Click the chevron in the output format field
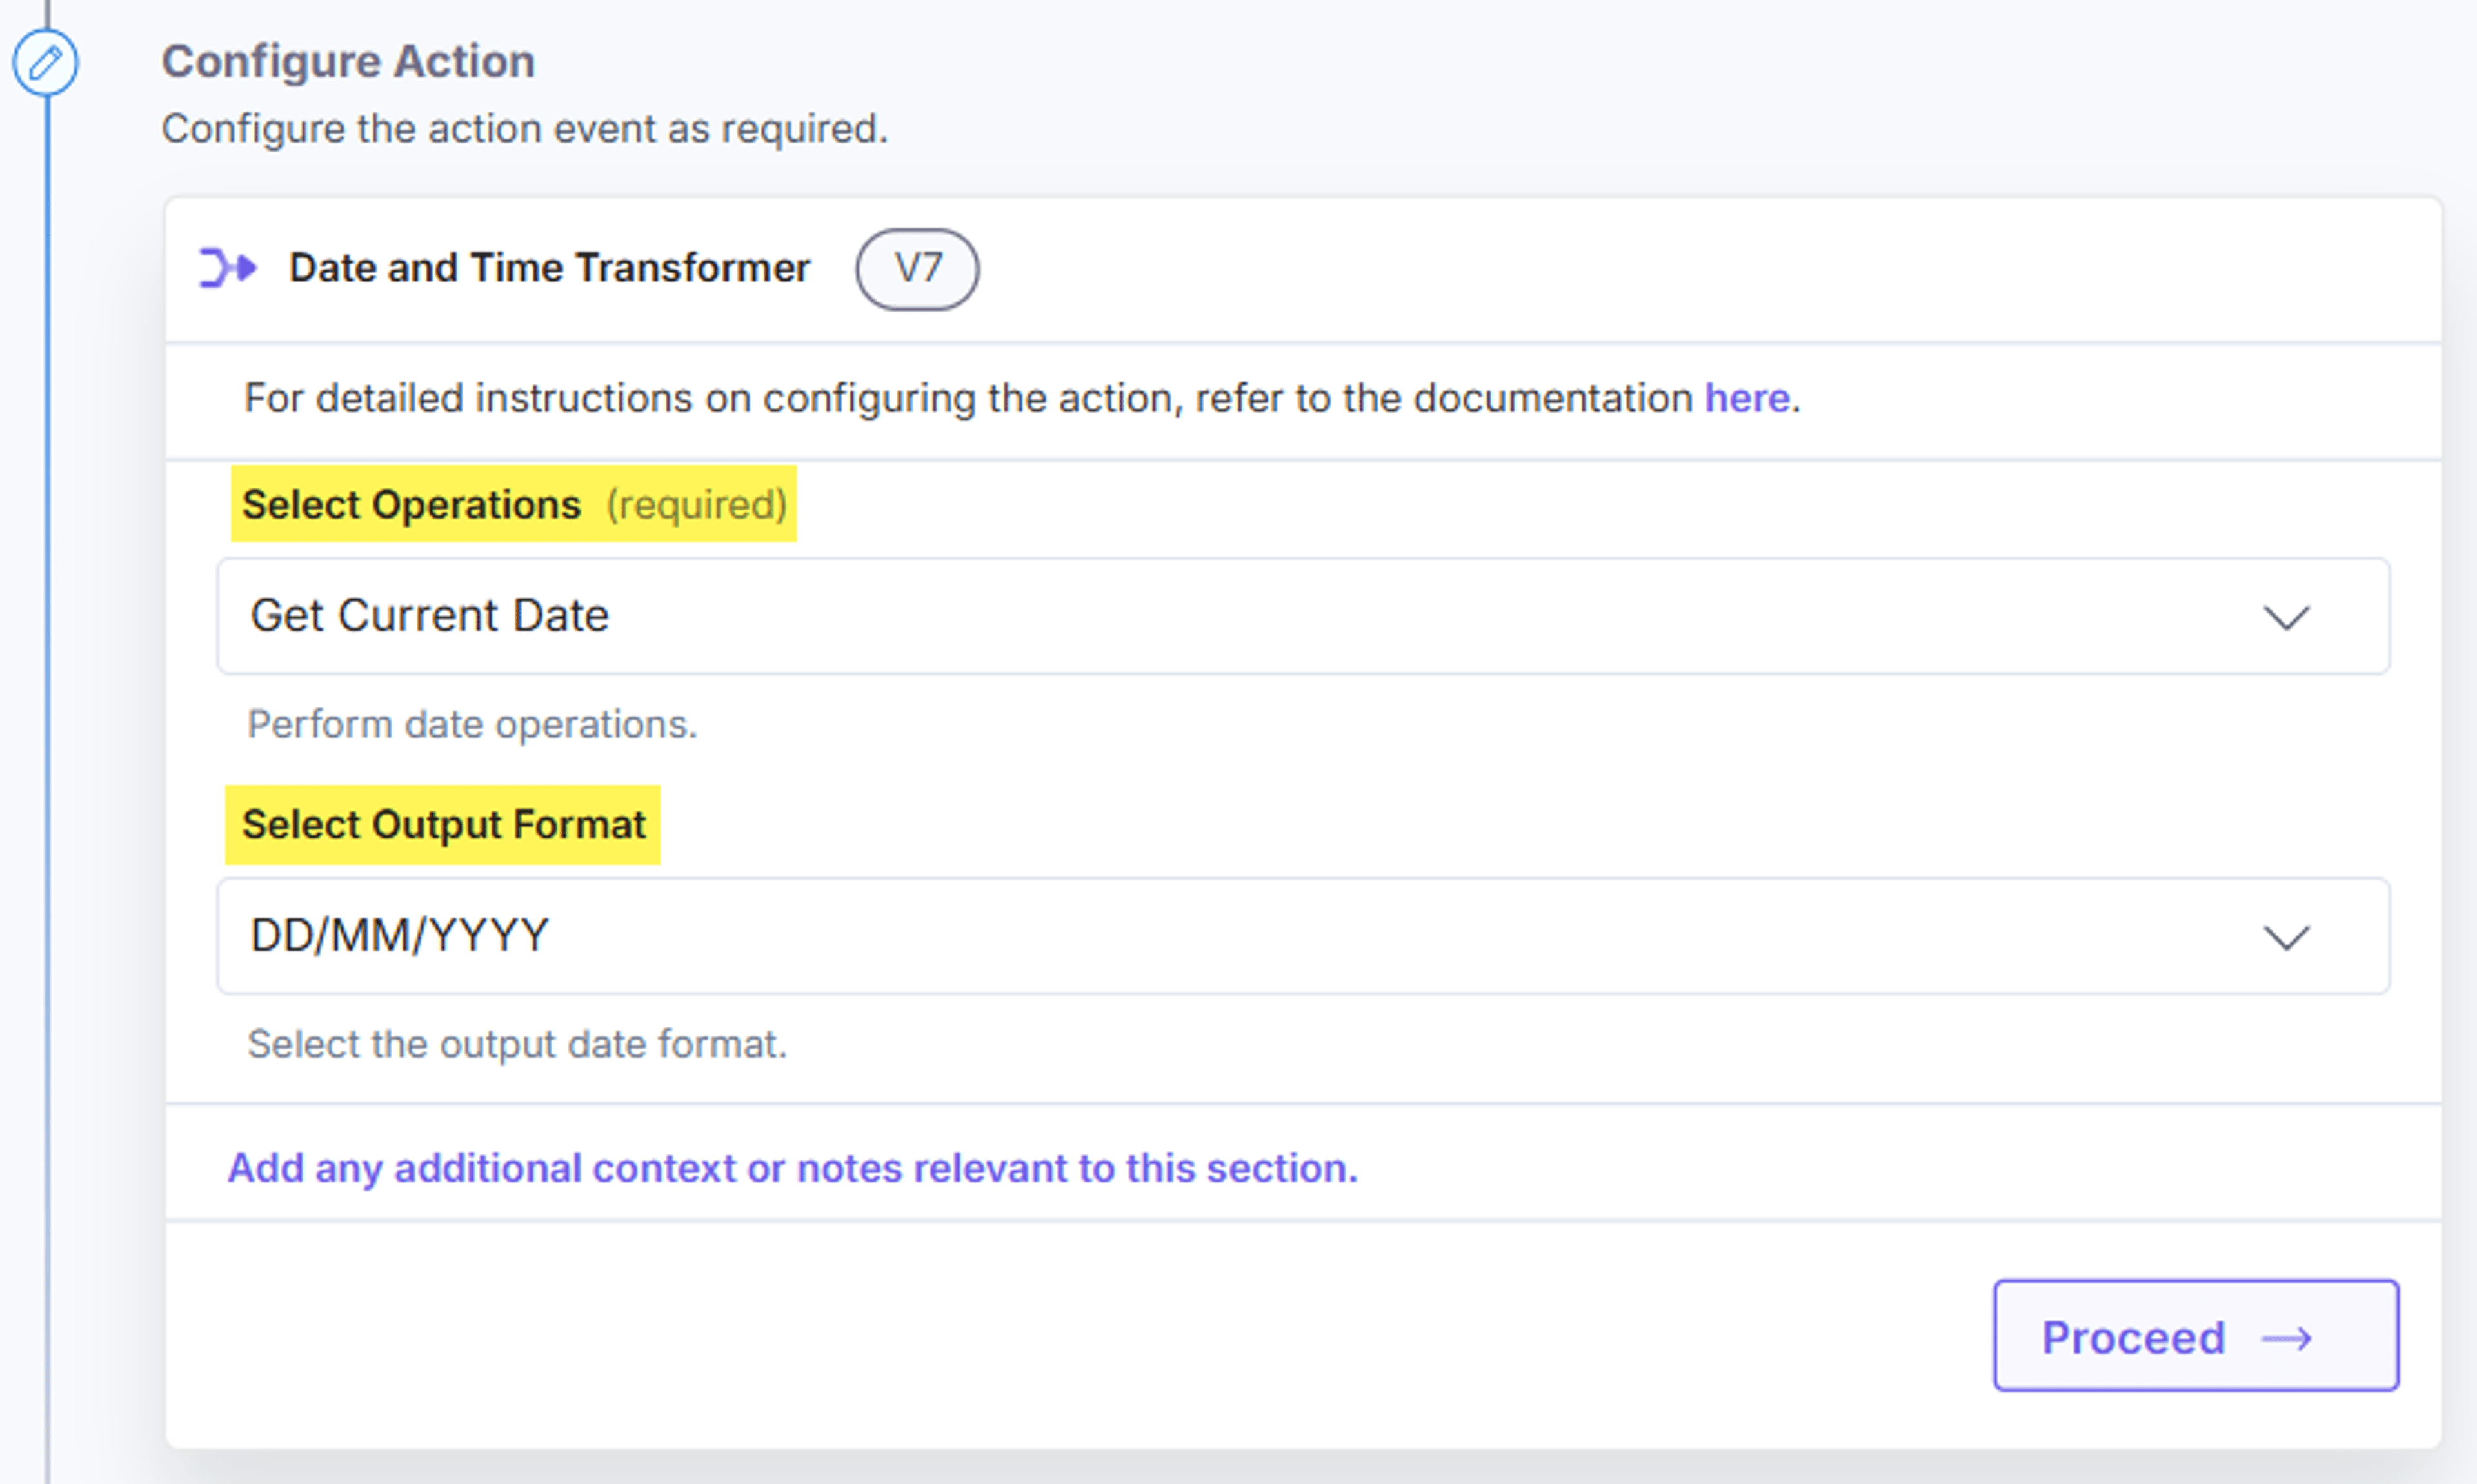Screen dimensions: 2477x1484 point(2286,937)
